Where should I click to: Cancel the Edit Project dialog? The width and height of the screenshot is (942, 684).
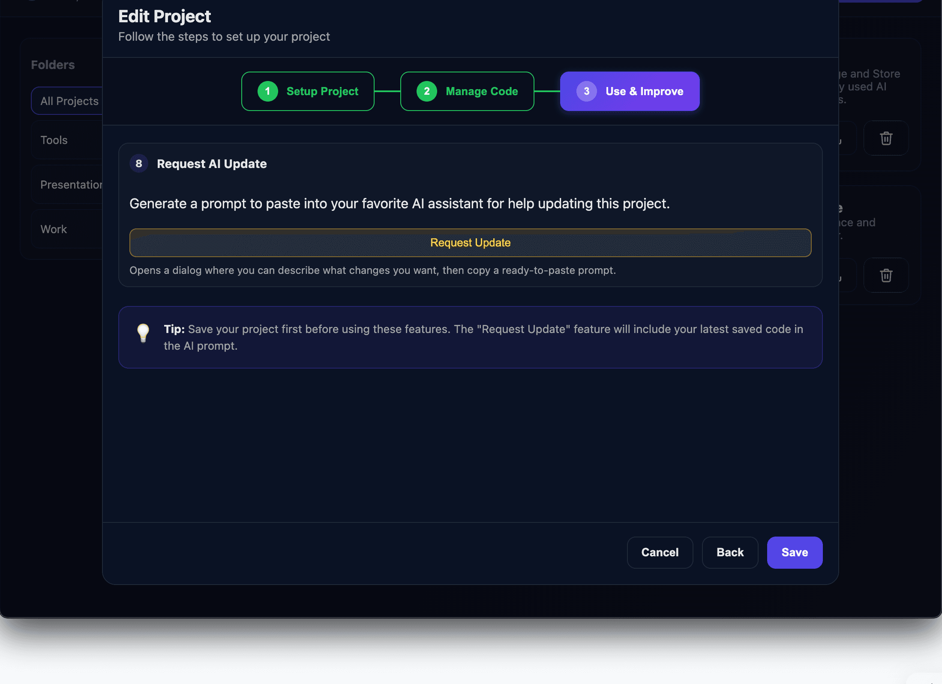tap(660, 552)
